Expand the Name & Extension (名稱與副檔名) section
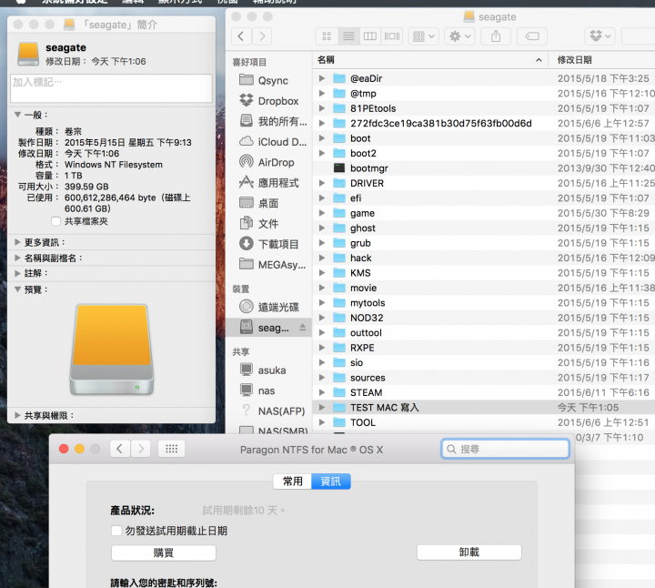Screen dimensions: 655x588 [x=17, y=258]
